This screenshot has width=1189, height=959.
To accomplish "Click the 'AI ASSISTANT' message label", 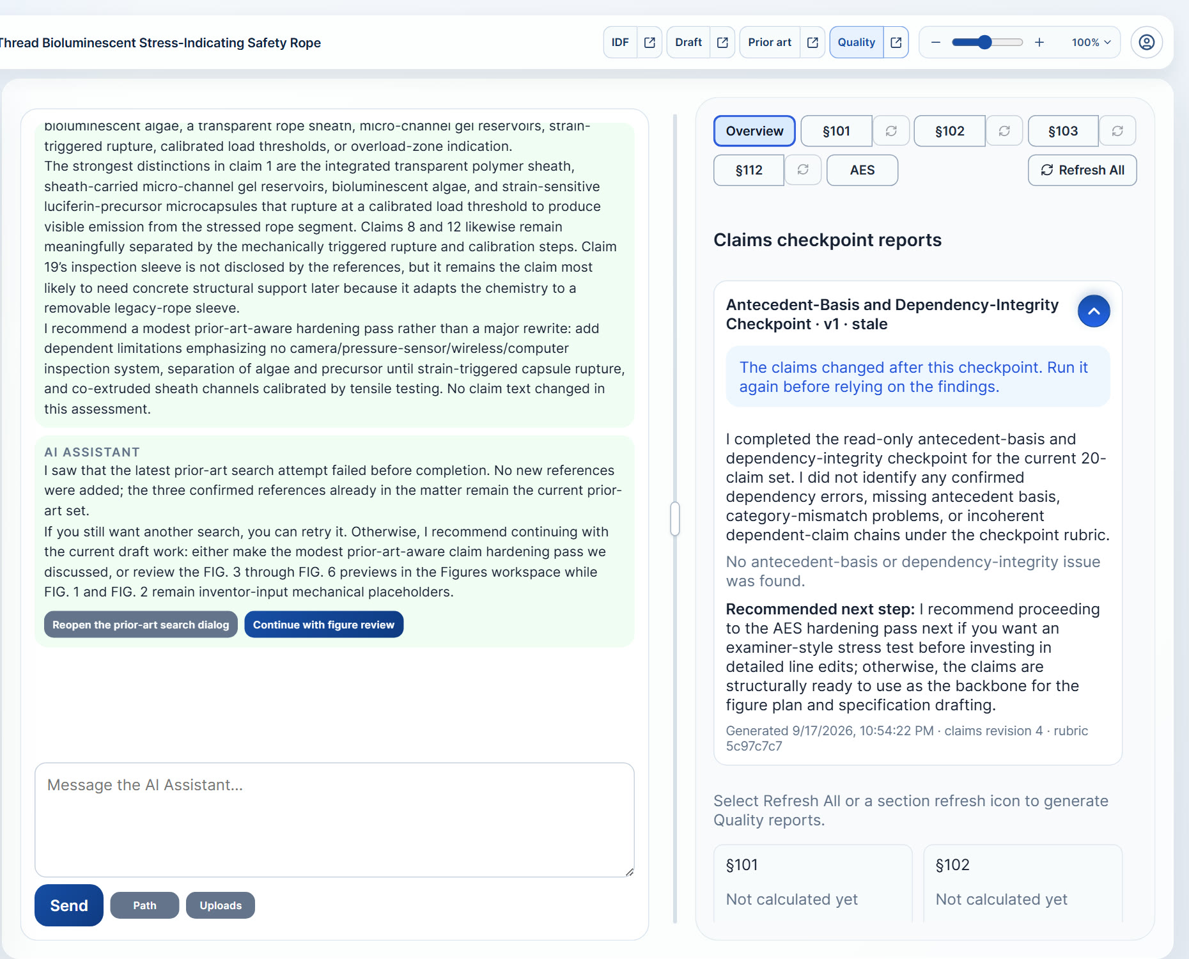I will [x=92, y=452].
